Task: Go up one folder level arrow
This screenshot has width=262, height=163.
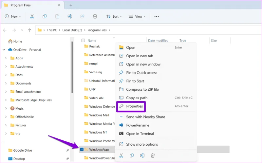Action: [30, 30]
